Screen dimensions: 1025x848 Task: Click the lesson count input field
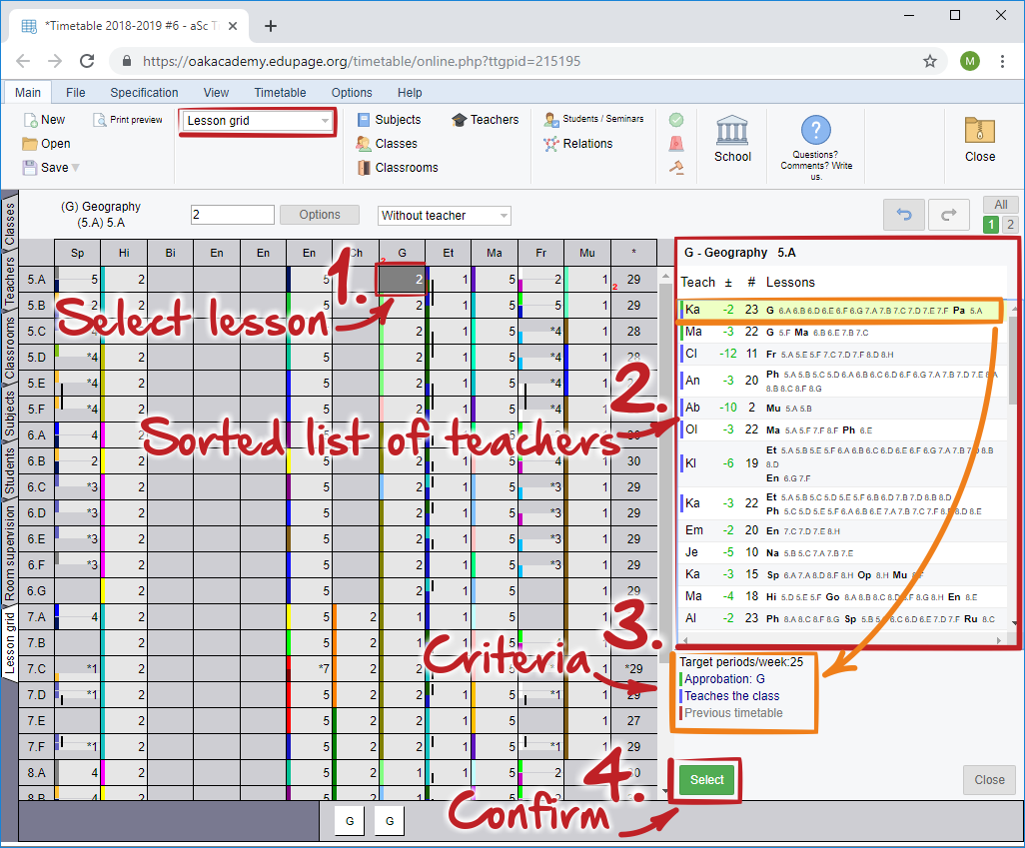[232, 215]
